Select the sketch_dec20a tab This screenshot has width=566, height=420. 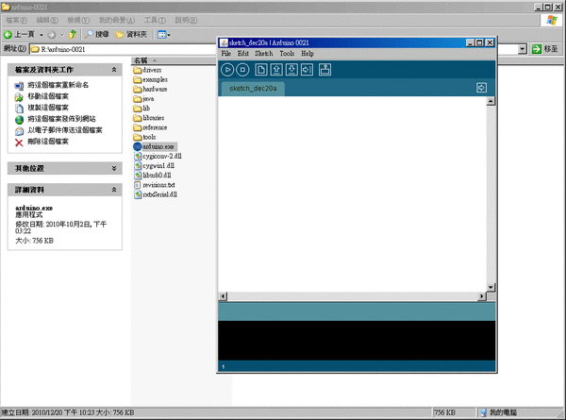[253, 89]
